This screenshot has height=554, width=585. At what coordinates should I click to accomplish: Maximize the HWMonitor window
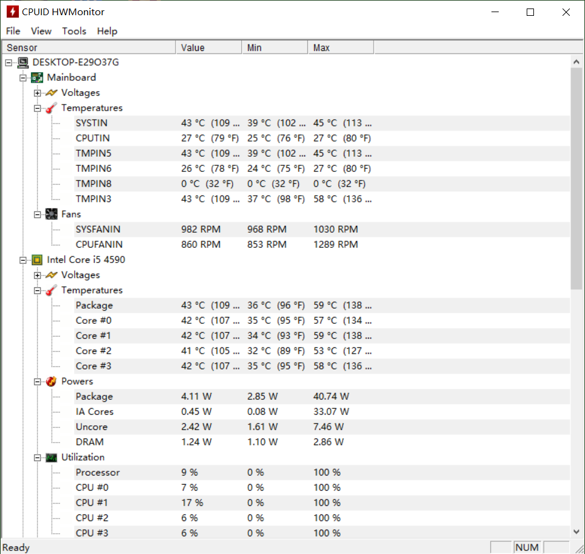tap(530, 12)
